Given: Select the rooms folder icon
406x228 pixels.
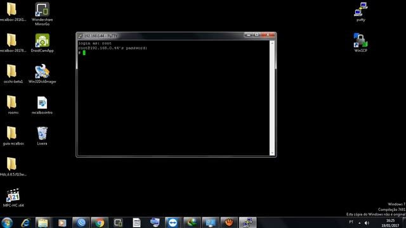Looking at the screenshot, I should [13, 105].
